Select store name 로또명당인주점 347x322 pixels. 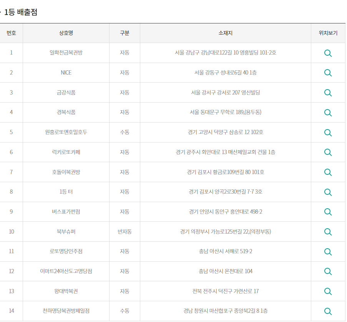tap(66, 251)
